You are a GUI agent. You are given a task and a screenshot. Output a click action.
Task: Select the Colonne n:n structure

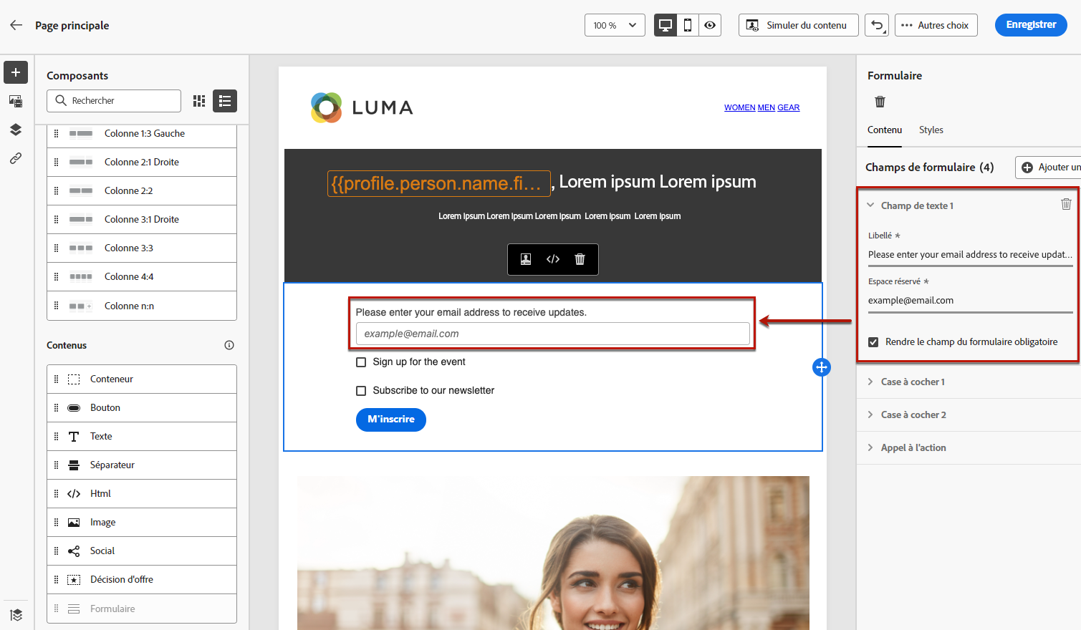(142, 306)
